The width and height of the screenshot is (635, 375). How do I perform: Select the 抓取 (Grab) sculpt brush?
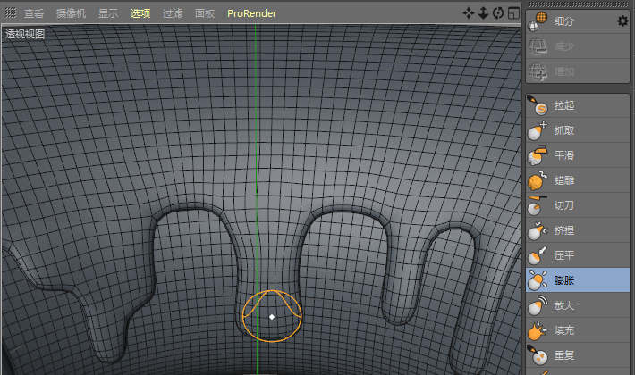coord(563,130)
